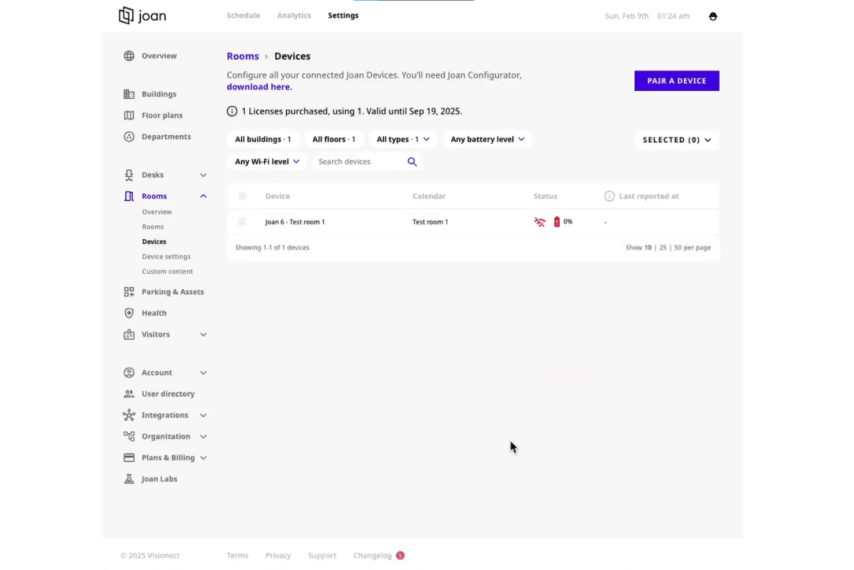Click the search magnifier icon
Screen dimensions: 854x570
coord(412,162)
